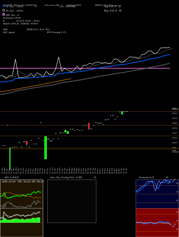Click the 1513.4 price axis label
The width and height of the screenshot is (179, 237).
click(x=175, y=118)
